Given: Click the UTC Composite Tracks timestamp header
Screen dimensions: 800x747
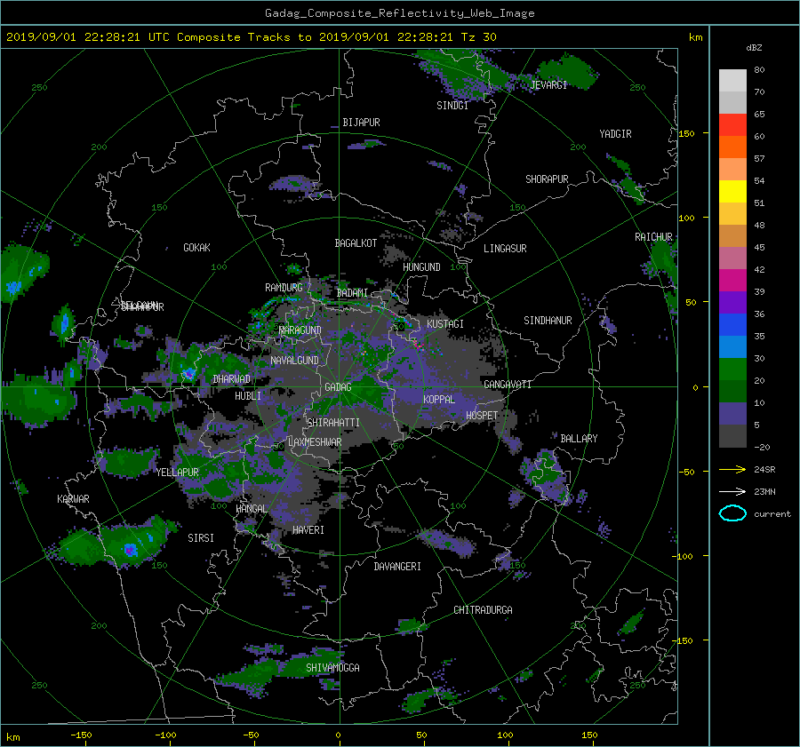Looking at the screenshot, I should point(251,37).
